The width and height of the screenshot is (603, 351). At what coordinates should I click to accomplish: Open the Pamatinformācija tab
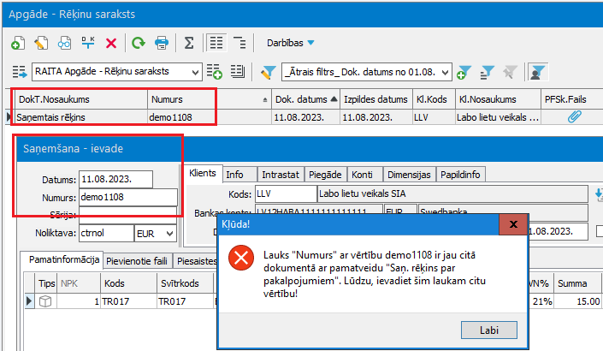click(62, 259)
